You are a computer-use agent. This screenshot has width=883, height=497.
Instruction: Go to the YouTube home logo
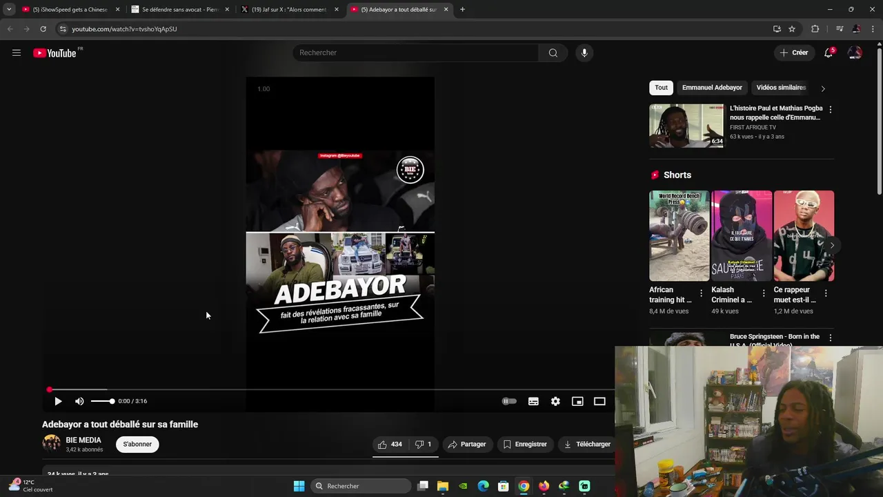(x=54, y=53)
